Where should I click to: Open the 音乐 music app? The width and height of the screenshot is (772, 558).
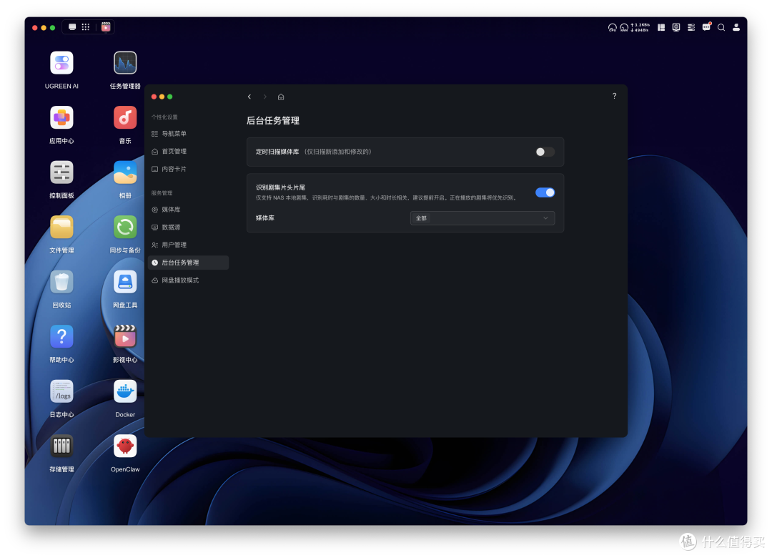(x=125, y=118)
